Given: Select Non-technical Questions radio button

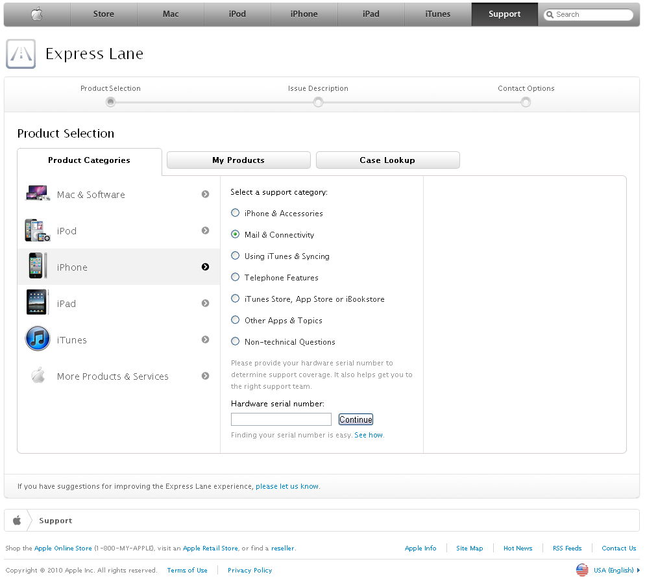Looking at the screenshot, I should [x=236, y=341].
